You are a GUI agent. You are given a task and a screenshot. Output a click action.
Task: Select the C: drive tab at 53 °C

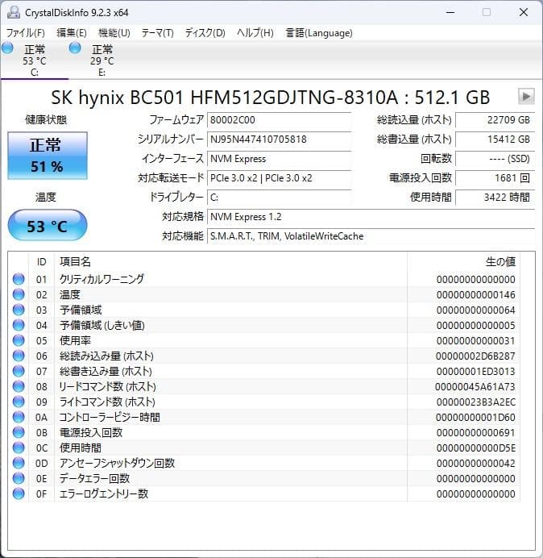pyautogui.click(x=34, y=60)
